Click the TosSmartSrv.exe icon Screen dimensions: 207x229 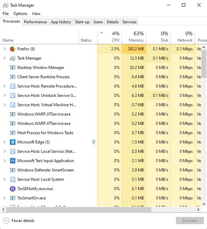coord(13,198)
